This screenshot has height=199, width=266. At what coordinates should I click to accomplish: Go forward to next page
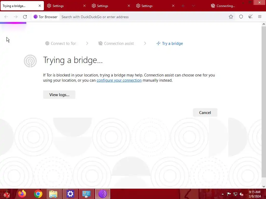point(16,17)
